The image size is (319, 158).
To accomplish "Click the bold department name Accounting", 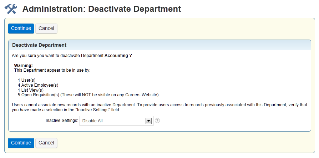I will click(116, 56).
